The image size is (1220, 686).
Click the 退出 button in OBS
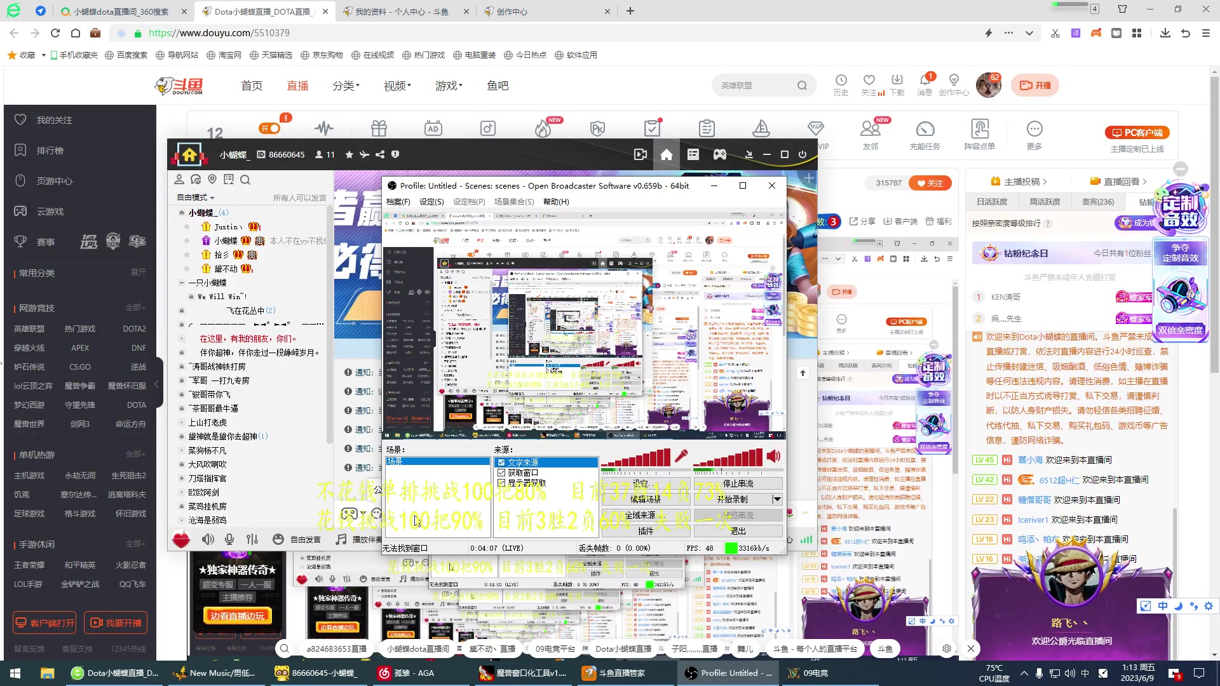[x=738, y=531]
